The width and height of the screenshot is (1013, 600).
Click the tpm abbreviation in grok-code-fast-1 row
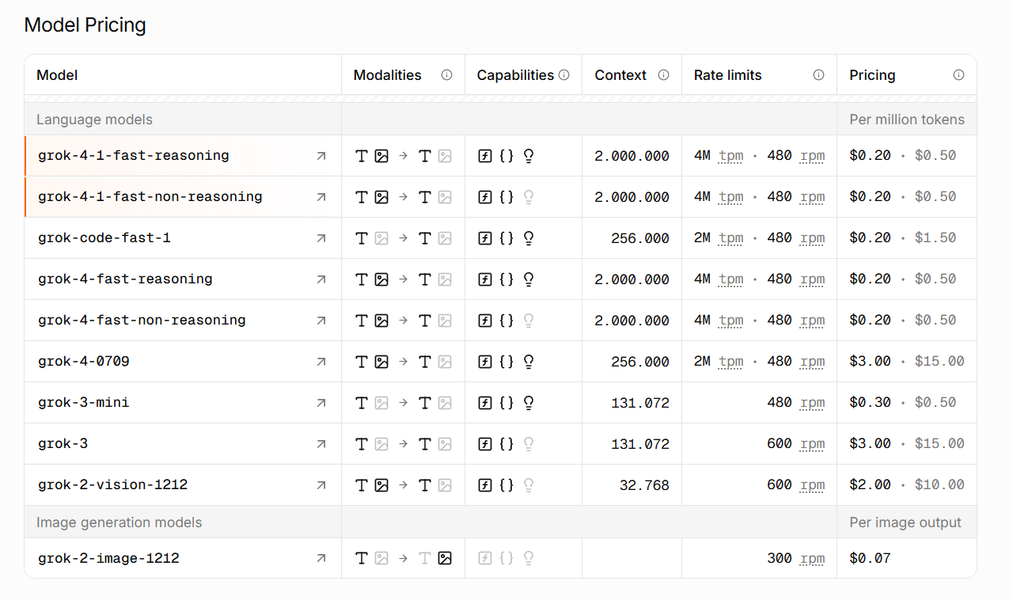(x=730, y=238)
